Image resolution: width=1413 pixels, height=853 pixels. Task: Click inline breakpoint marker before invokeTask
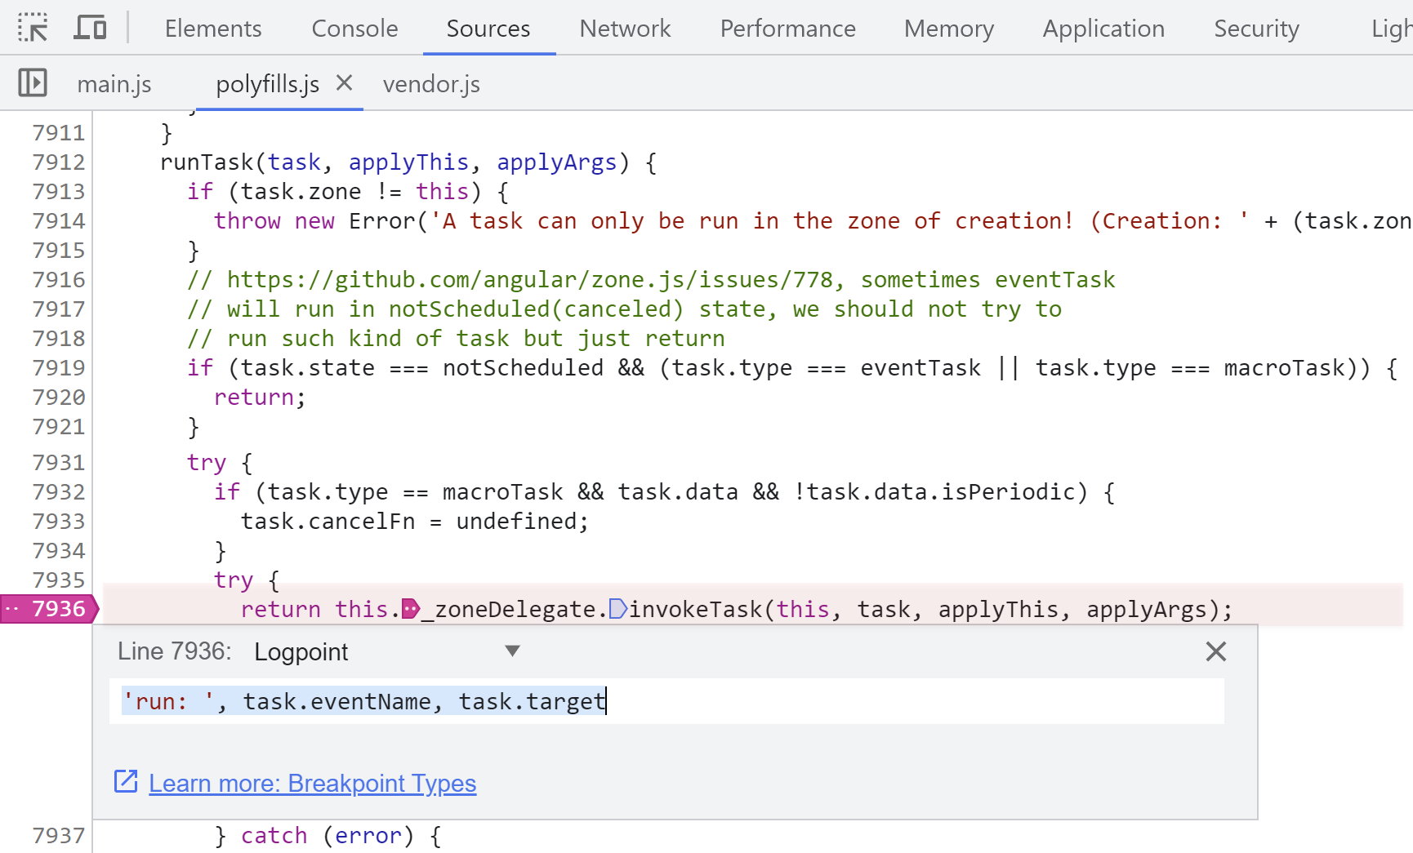pos(617,609)
